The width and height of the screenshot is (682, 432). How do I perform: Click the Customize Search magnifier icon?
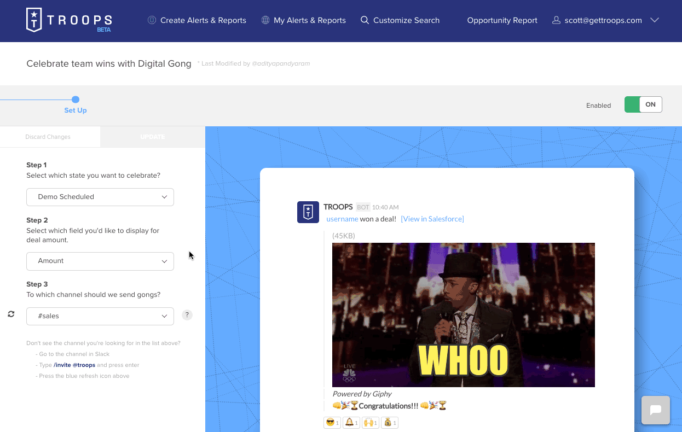click(x=365, y=20)
